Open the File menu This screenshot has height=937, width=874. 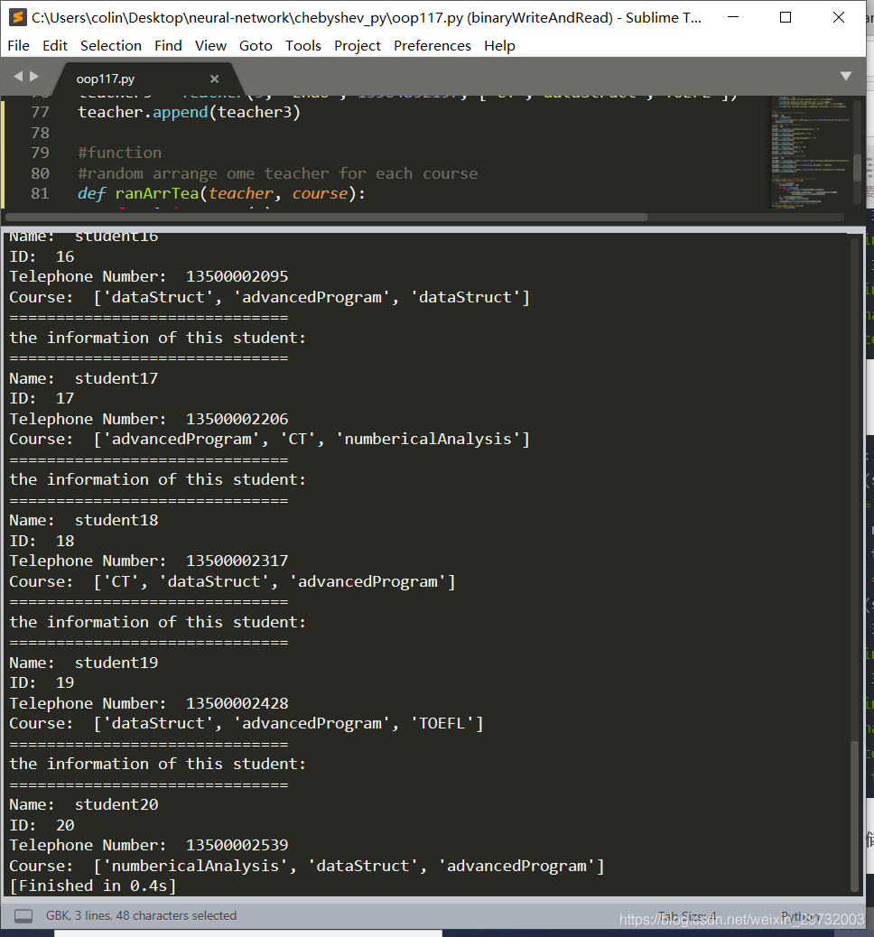(19, 45)
